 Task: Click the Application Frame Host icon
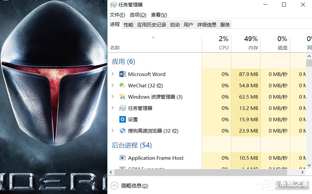click(x=122, y=158)
